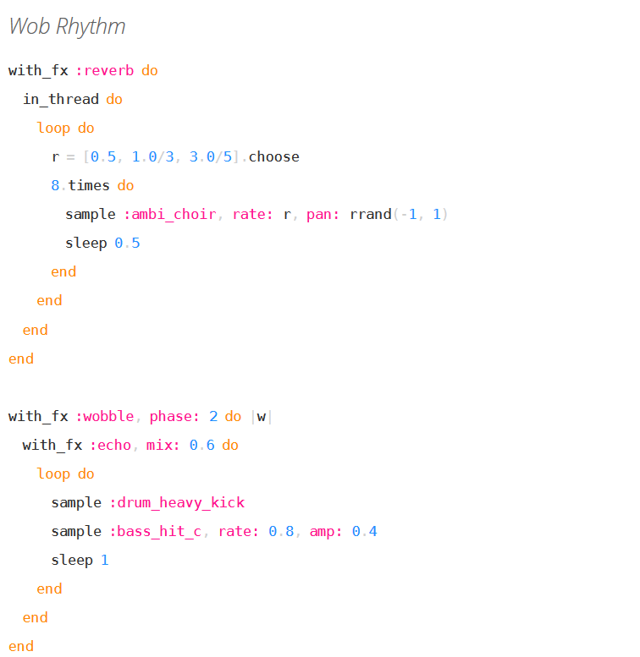
Task: Click the Wob Rhythm heading
Action: (67, 26)
